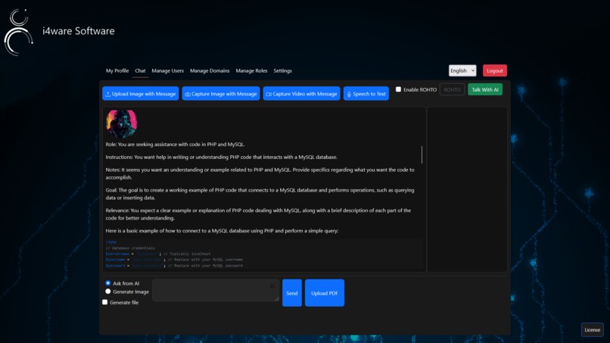Click the Capture Image with Message button
Screen dimensions: 610x343
tap(220, 93)
